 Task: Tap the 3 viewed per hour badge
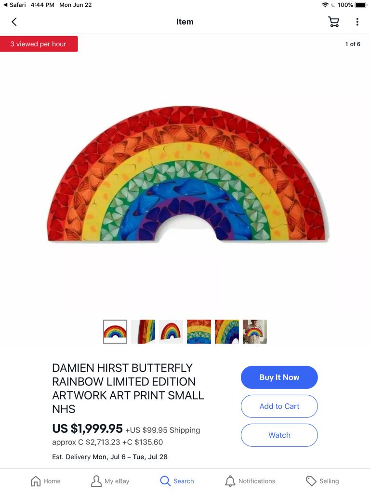pyautogui.click(x=39, y=44)
